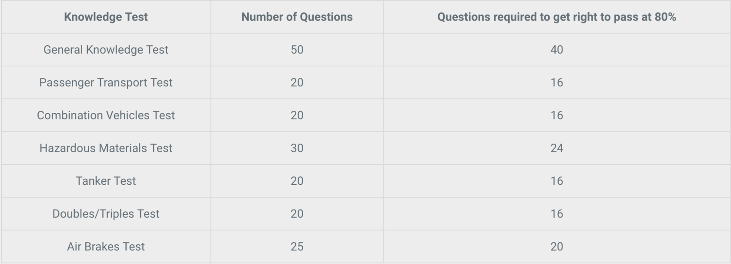Viewport: 731px width, 264px height.
Task: Click the passing score 16 for Combination Vehicles
Action: tap(557, 115)
